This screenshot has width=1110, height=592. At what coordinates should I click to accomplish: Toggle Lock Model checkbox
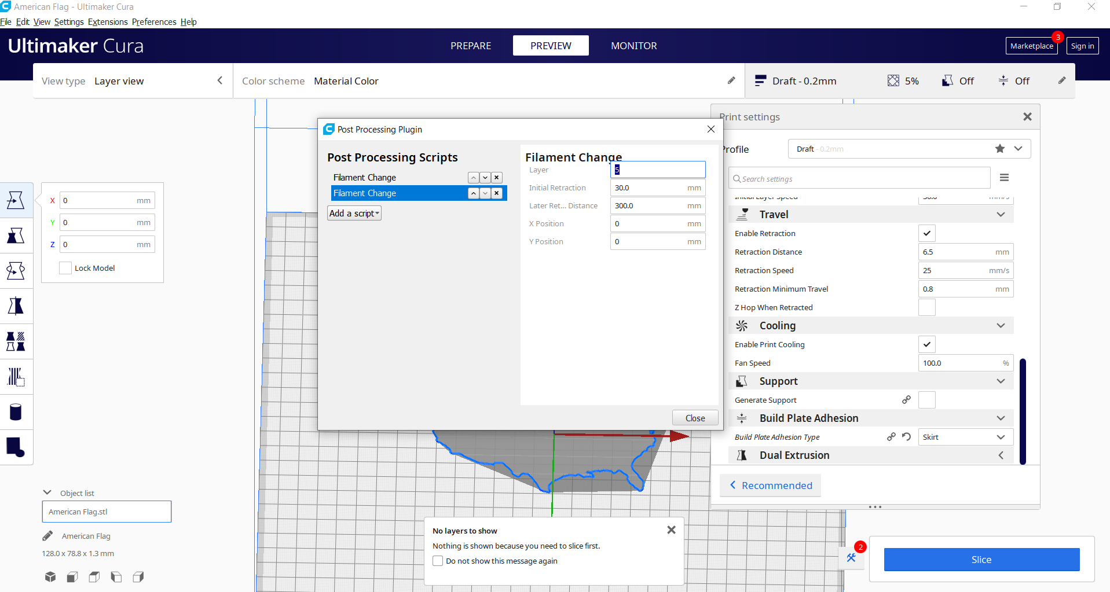pos(65,268)
